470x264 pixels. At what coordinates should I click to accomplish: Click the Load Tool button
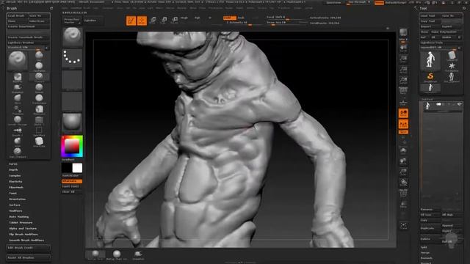click(x=430, y=16)
